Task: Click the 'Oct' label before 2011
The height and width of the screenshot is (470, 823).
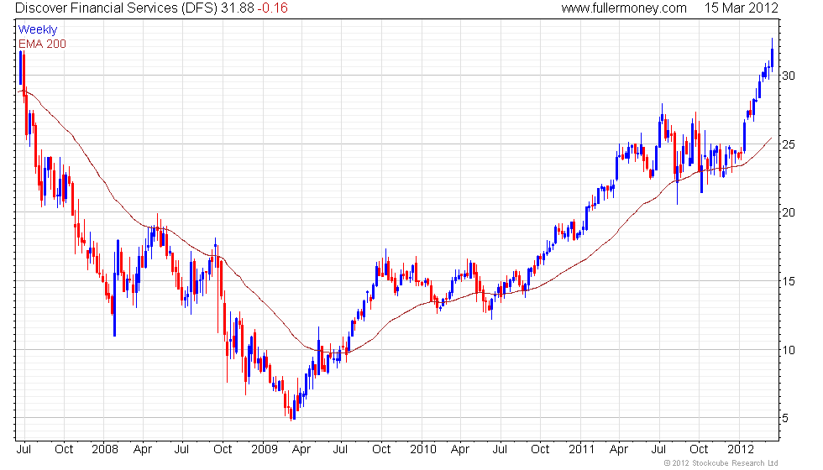Action: click(540, 449)
